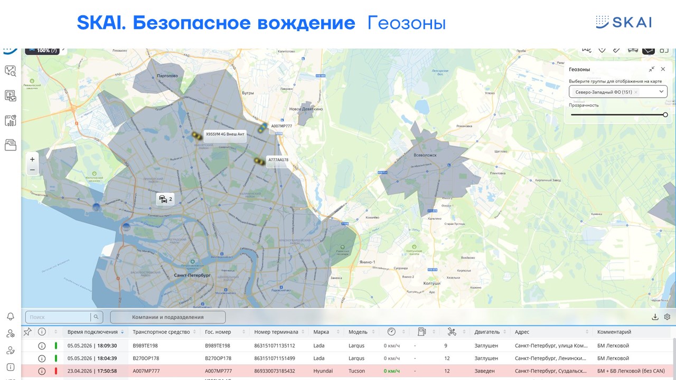This screenshot has width=676, height=380.
Task: Click the Поиск search input field
Action: click(58, 317)
